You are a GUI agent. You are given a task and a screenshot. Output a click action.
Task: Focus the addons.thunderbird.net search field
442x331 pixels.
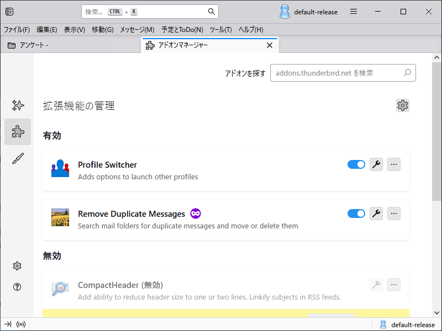343,73
